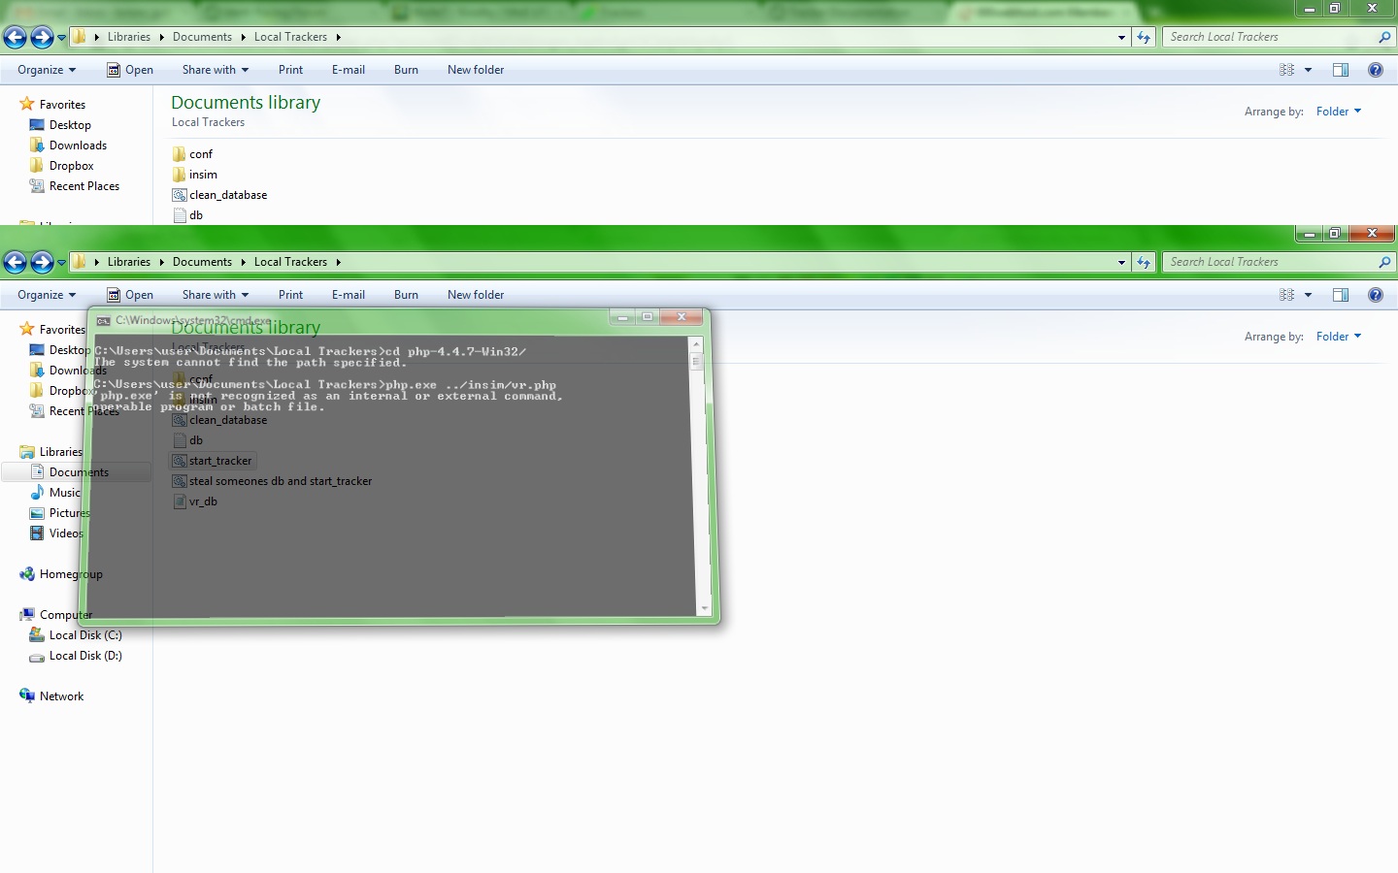Screen dimensions: 1398x873
Task: Click Print in the upper Explorer toolbar
Action: pos(290,70)
